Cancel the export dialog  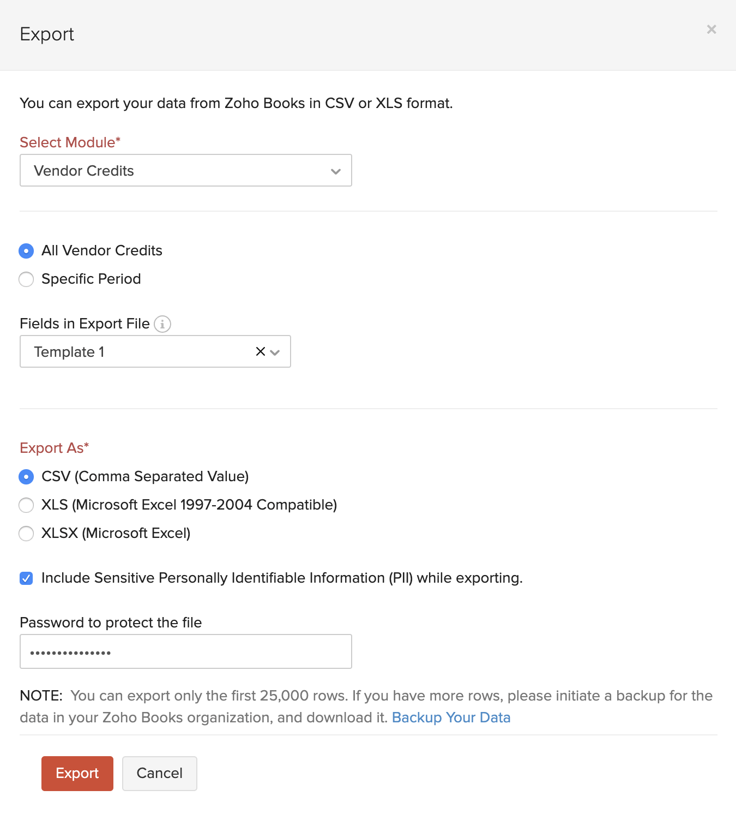pyautogui.click(x=159, y=773)
